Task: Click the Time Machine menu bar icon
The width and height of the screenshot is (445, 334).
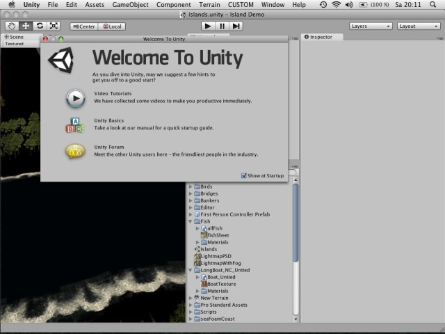Action: coord(323,5)
